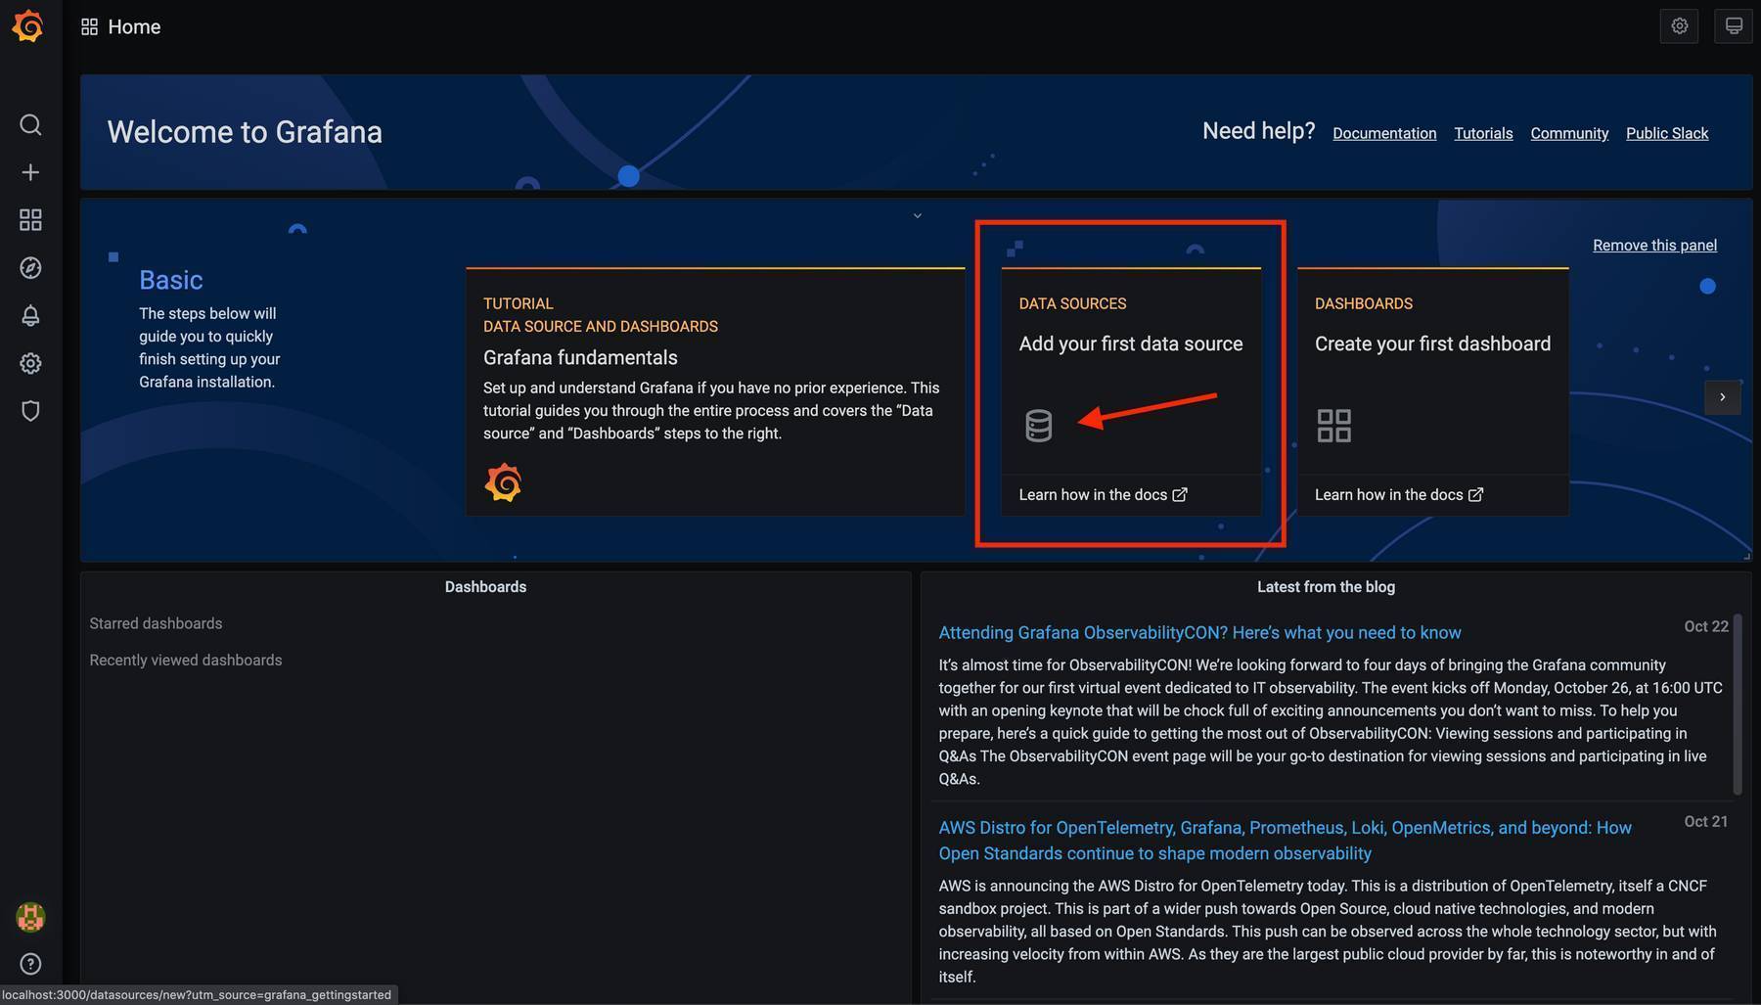Open the Community help link
This screenshot has height=1005, width=1761.
click(x=1569, y=133)
